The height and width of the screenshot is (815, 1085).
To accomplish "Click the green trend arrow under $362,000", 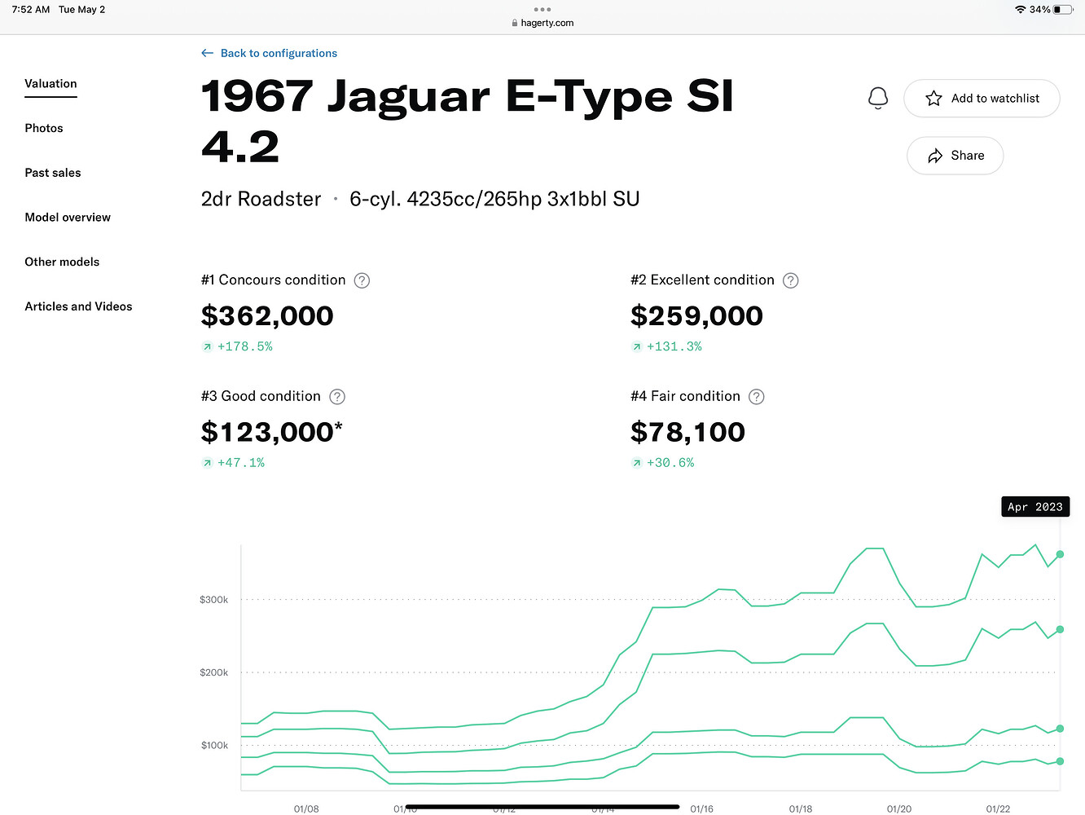I will [x=207, y=346].
